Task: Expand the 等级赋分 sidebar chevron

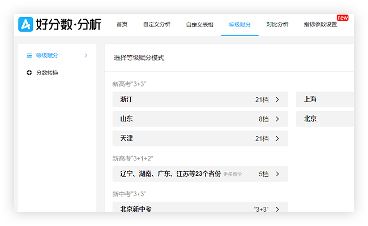Action: tap(86, 55)
